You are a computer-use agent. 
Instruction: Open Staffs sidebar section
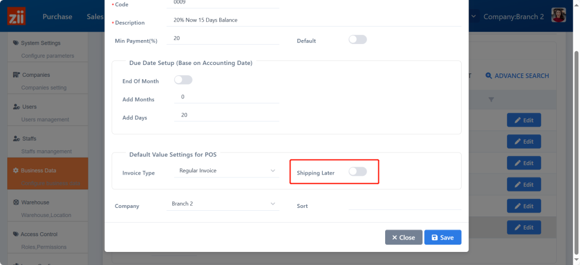(x=30, y=138)
